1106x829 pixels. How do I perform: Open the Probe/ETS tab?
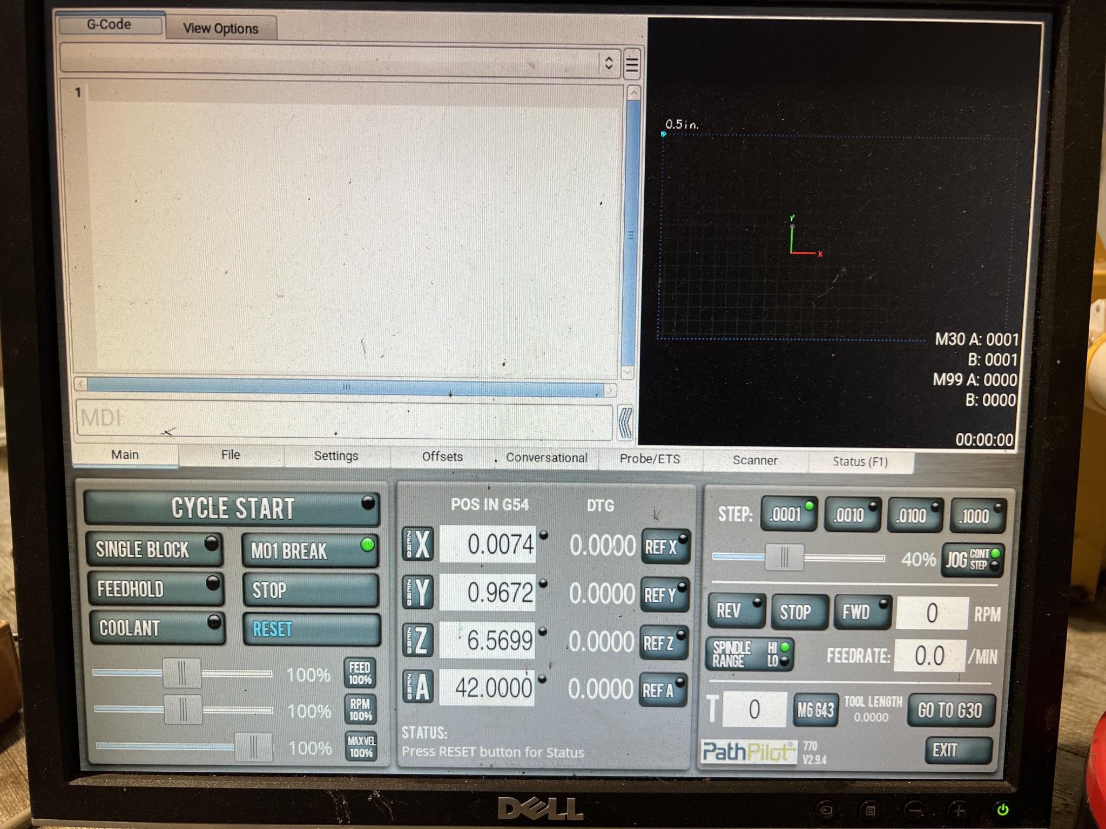(x=650, y=459)
